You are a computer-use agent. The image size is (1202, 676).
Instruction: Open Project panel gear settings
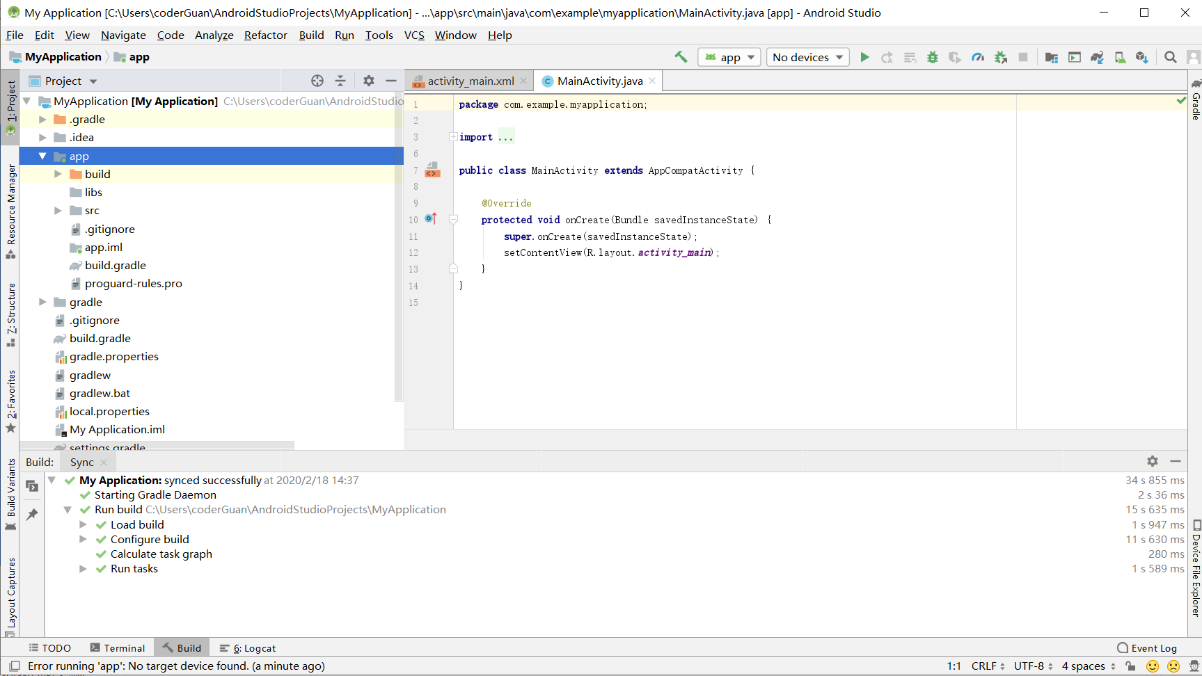click(369, 81)
